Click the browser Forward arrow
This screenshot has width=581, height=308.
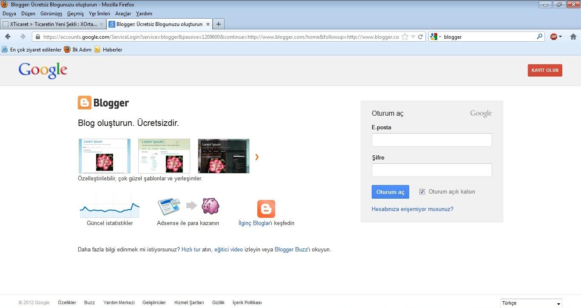pyautogui.click(x=23, y=37)
